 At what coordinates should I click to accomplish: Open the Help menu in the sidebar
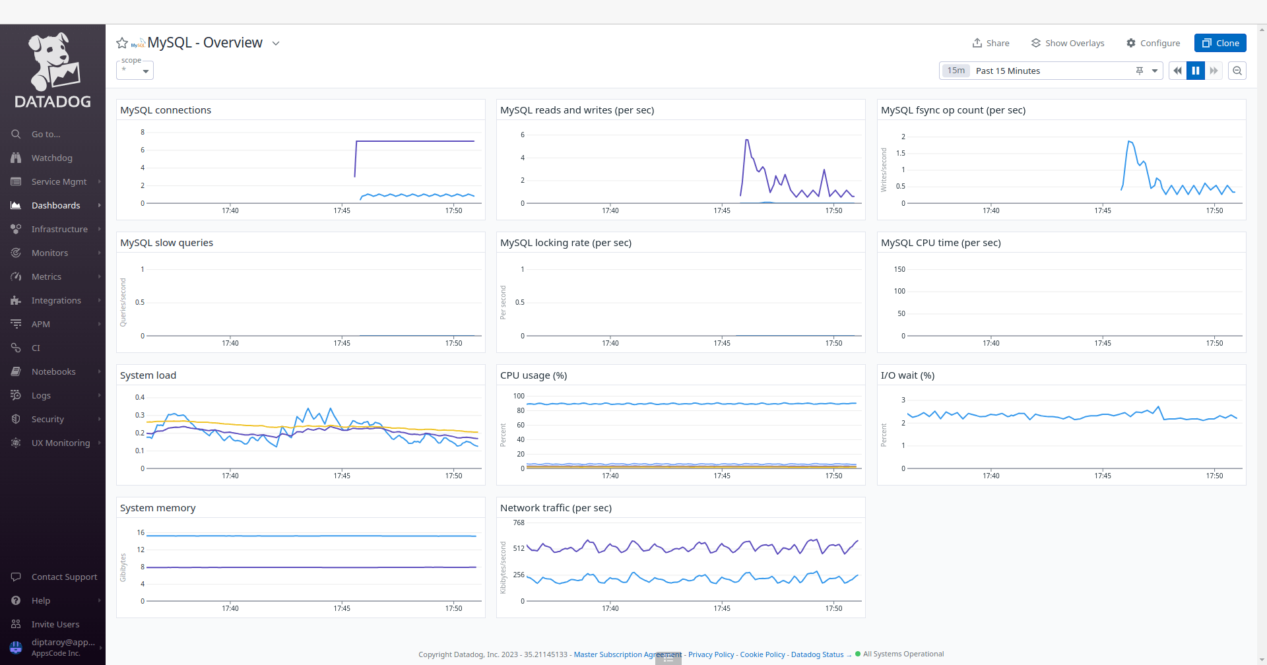pos(42,600)
